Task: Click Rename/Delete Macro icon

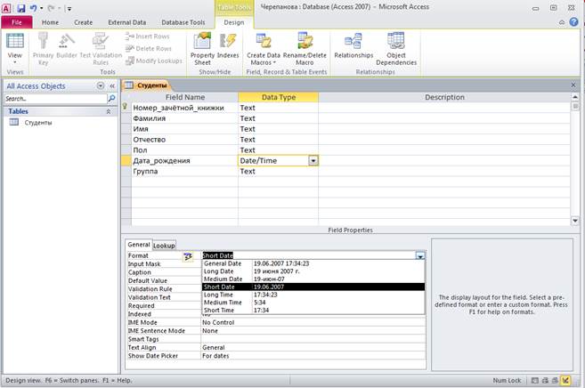Action: click(305, 48)
